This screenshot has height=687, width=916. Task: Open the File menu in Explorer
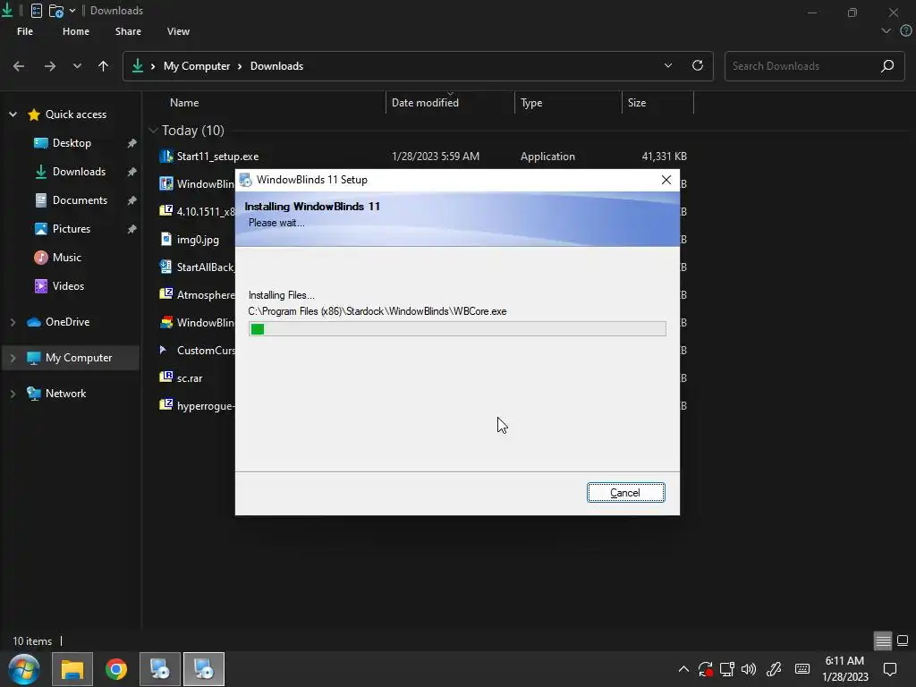tap(25, 31)
